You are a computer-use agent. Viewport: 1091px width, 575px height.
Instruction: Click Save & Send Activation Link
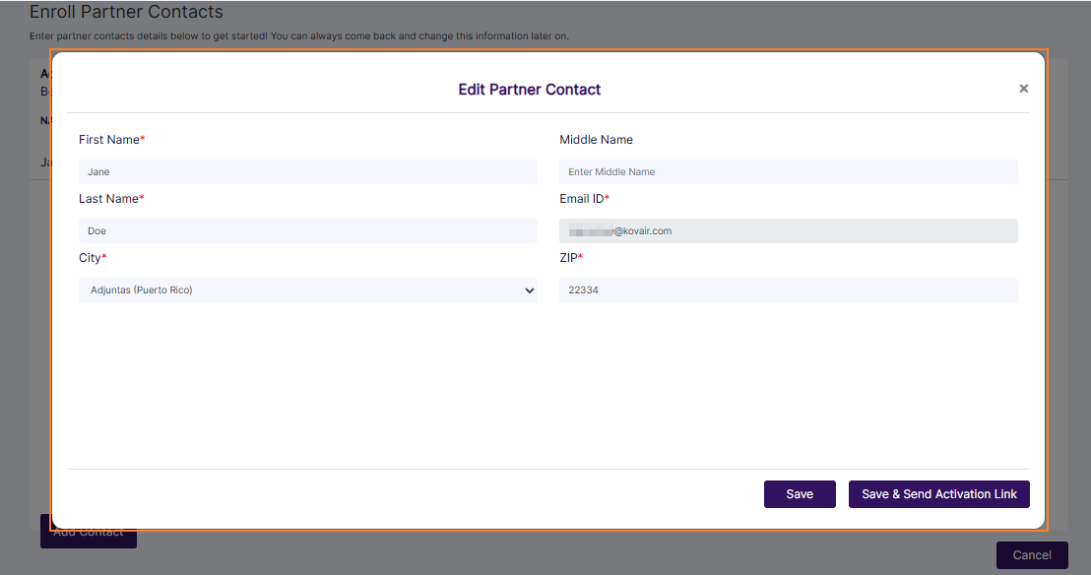(938, 494)
